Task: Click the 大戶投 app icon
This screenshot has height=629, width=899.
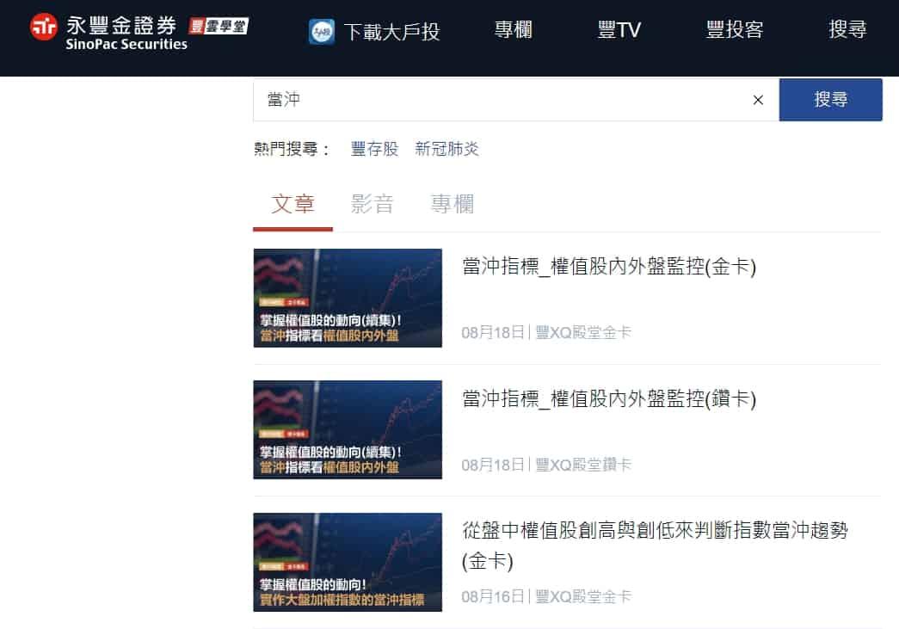Action: tap(322, 32)
